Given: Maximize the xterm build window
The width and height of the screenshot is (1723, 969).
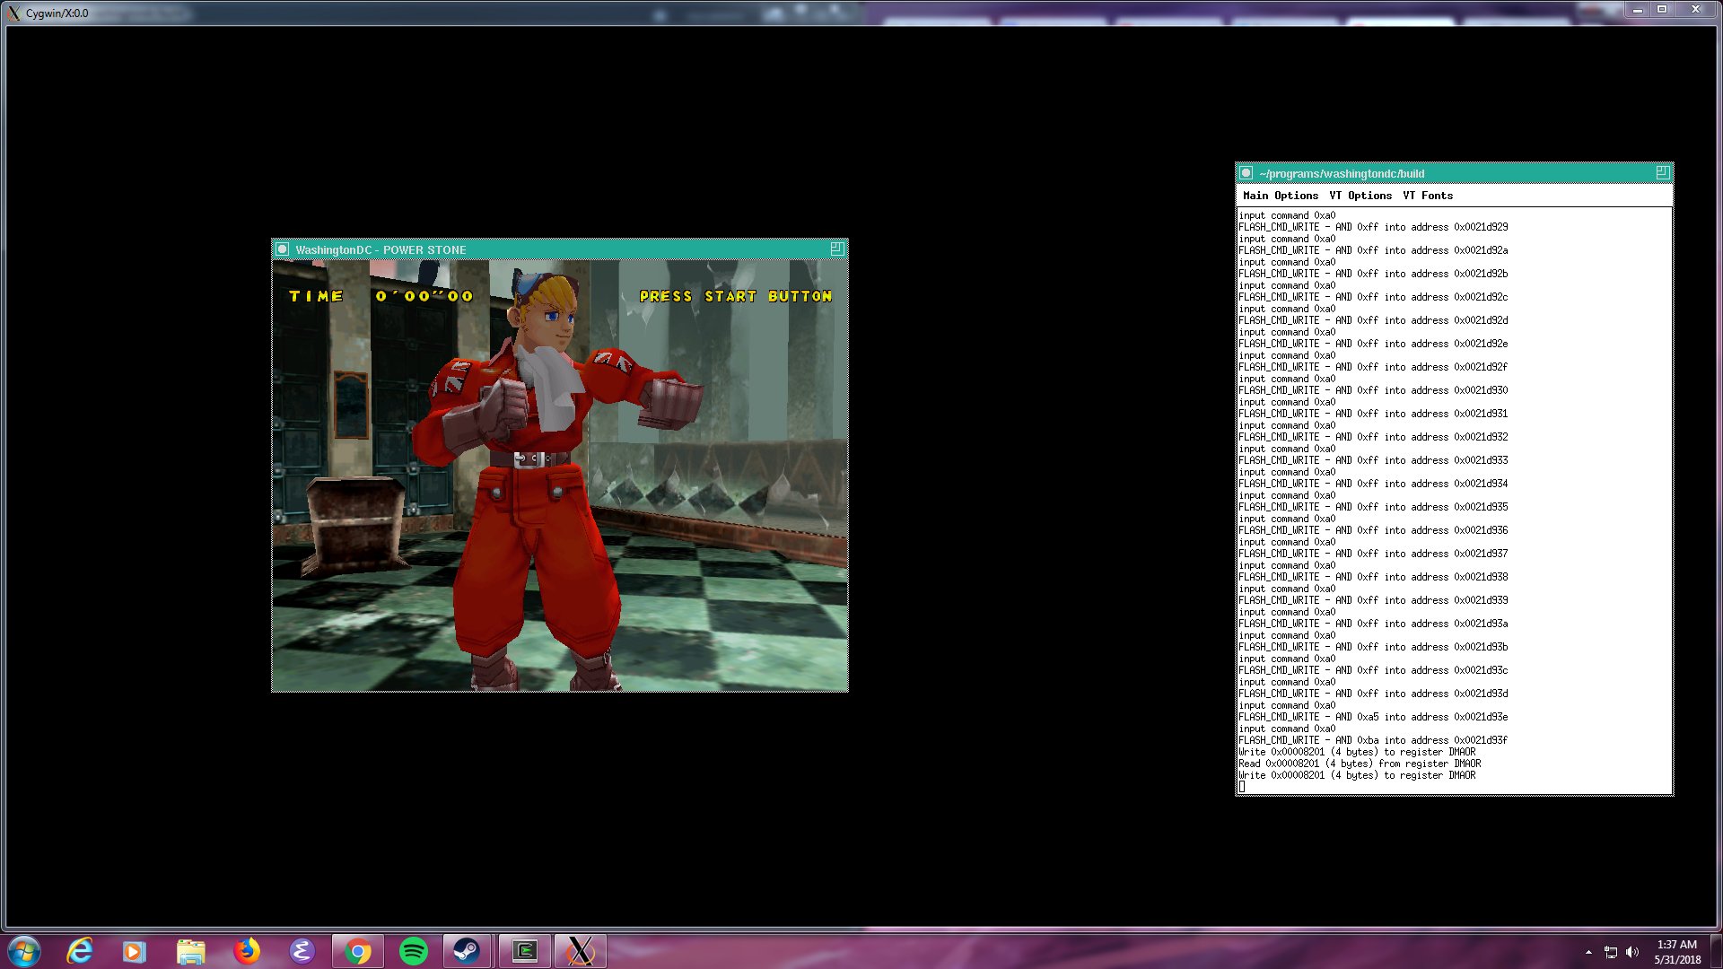Looking at the screenshot, I should click(x=1662, y=172).
